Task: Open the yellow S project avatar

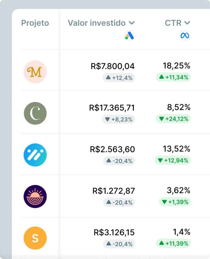Action: pyautogui.click(x=35, y=238)
